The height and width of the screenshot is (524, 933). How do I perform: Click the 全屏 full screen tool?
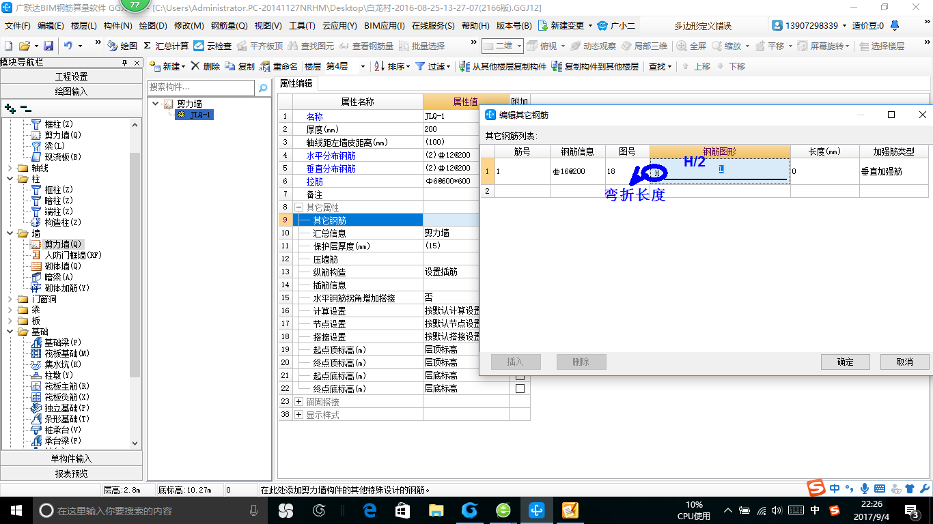[692, 46]
